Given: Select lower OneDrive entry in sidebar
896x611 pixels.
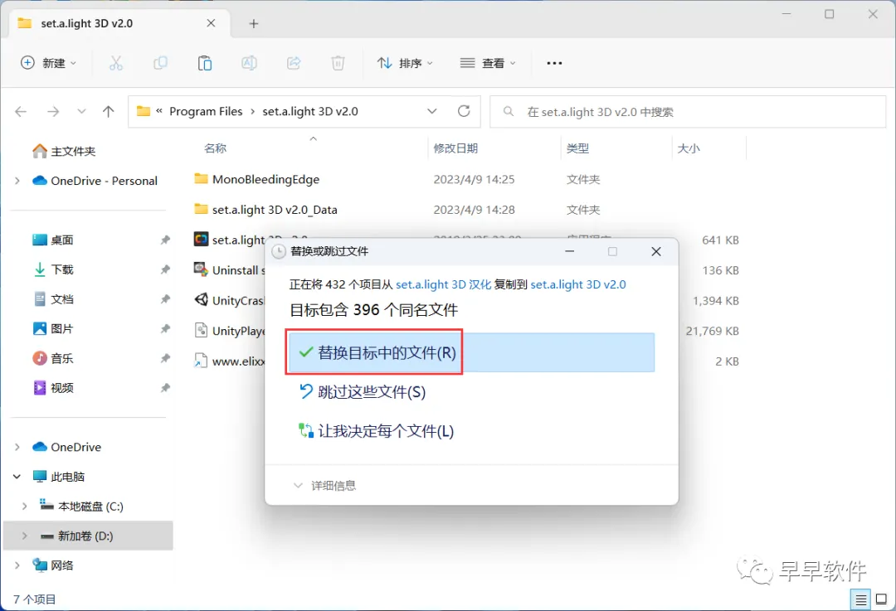Looking at the screenshot, I should (67, 447).
